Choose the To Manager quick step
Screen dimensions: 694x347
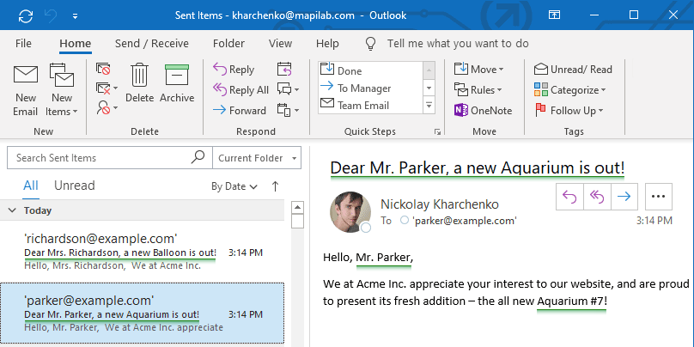(370, 88)
